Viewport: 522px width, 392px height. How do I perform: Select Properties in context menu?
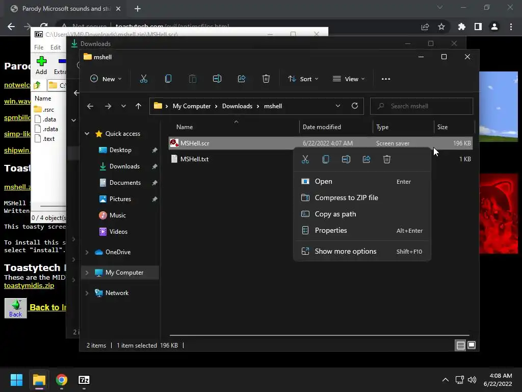[x=362, y=230]
